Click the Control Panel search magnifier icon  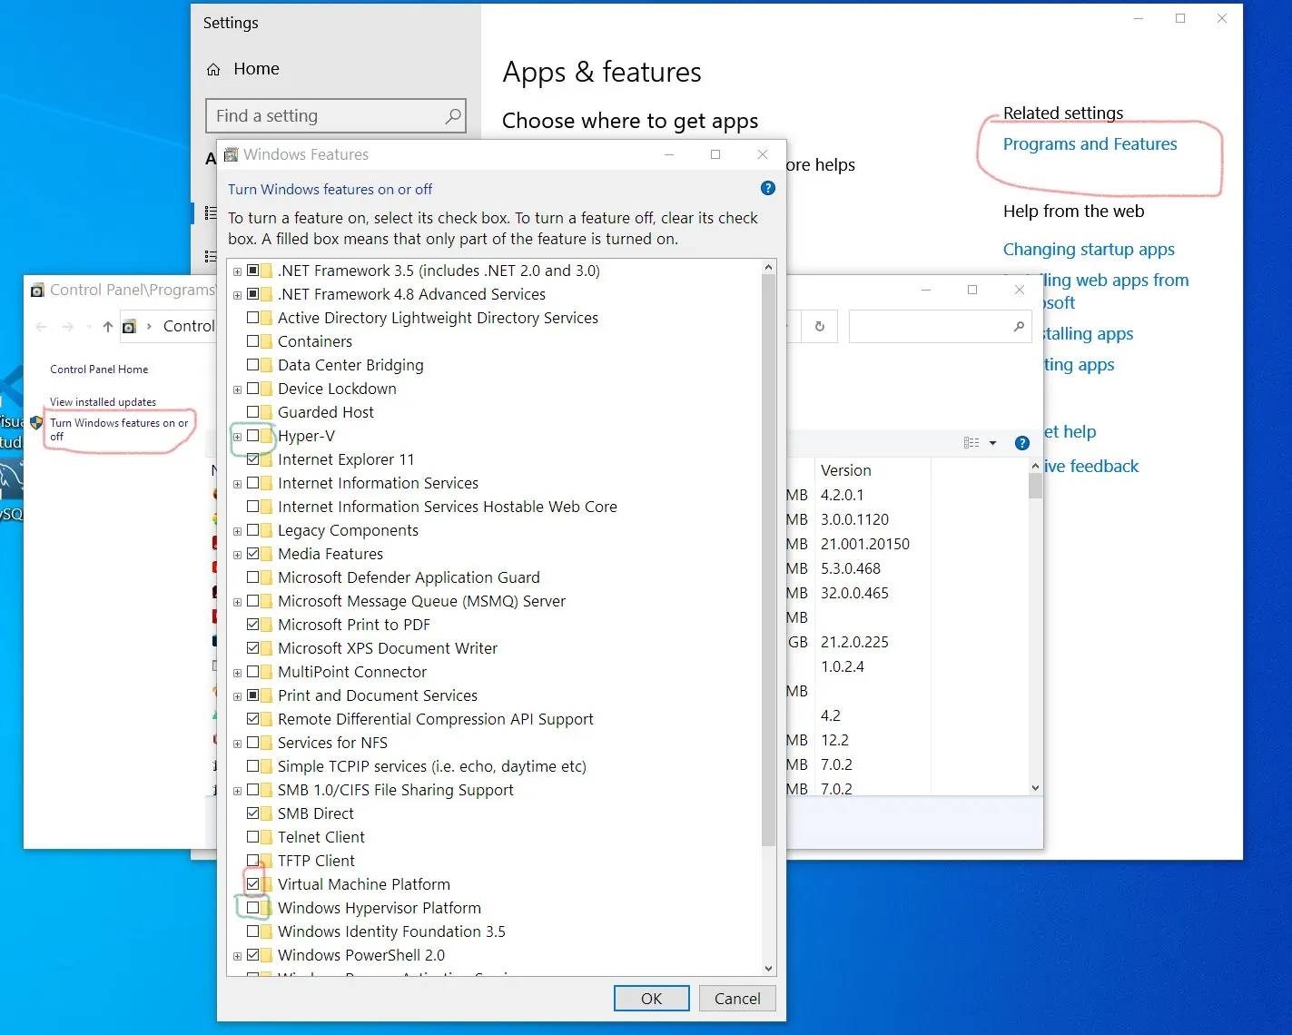(x=1019, y=327)
